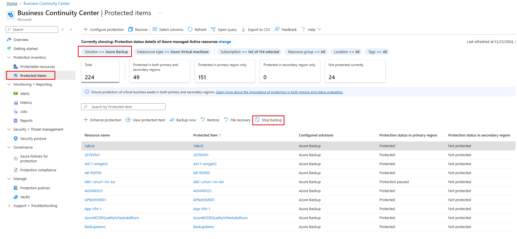Open the Resource group == All filter
This screenshot has width=517, height=239.
tap(306, 52)
